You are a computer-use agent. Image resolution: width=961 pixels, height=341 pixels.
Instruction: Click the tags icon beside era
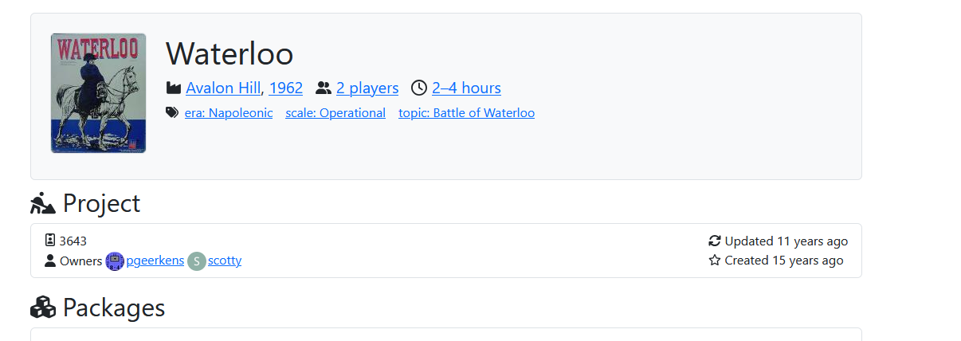point(172,112)
